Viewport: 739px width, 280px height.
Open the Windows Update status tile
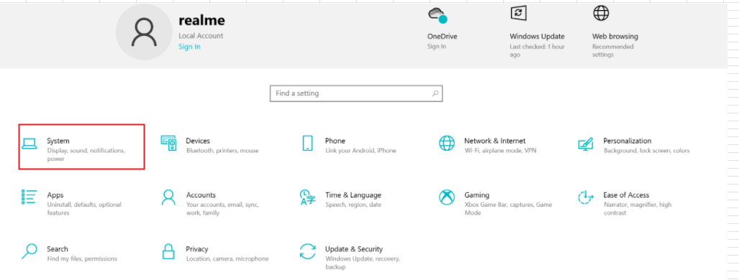pyautogui.click(x=538, y=32)
